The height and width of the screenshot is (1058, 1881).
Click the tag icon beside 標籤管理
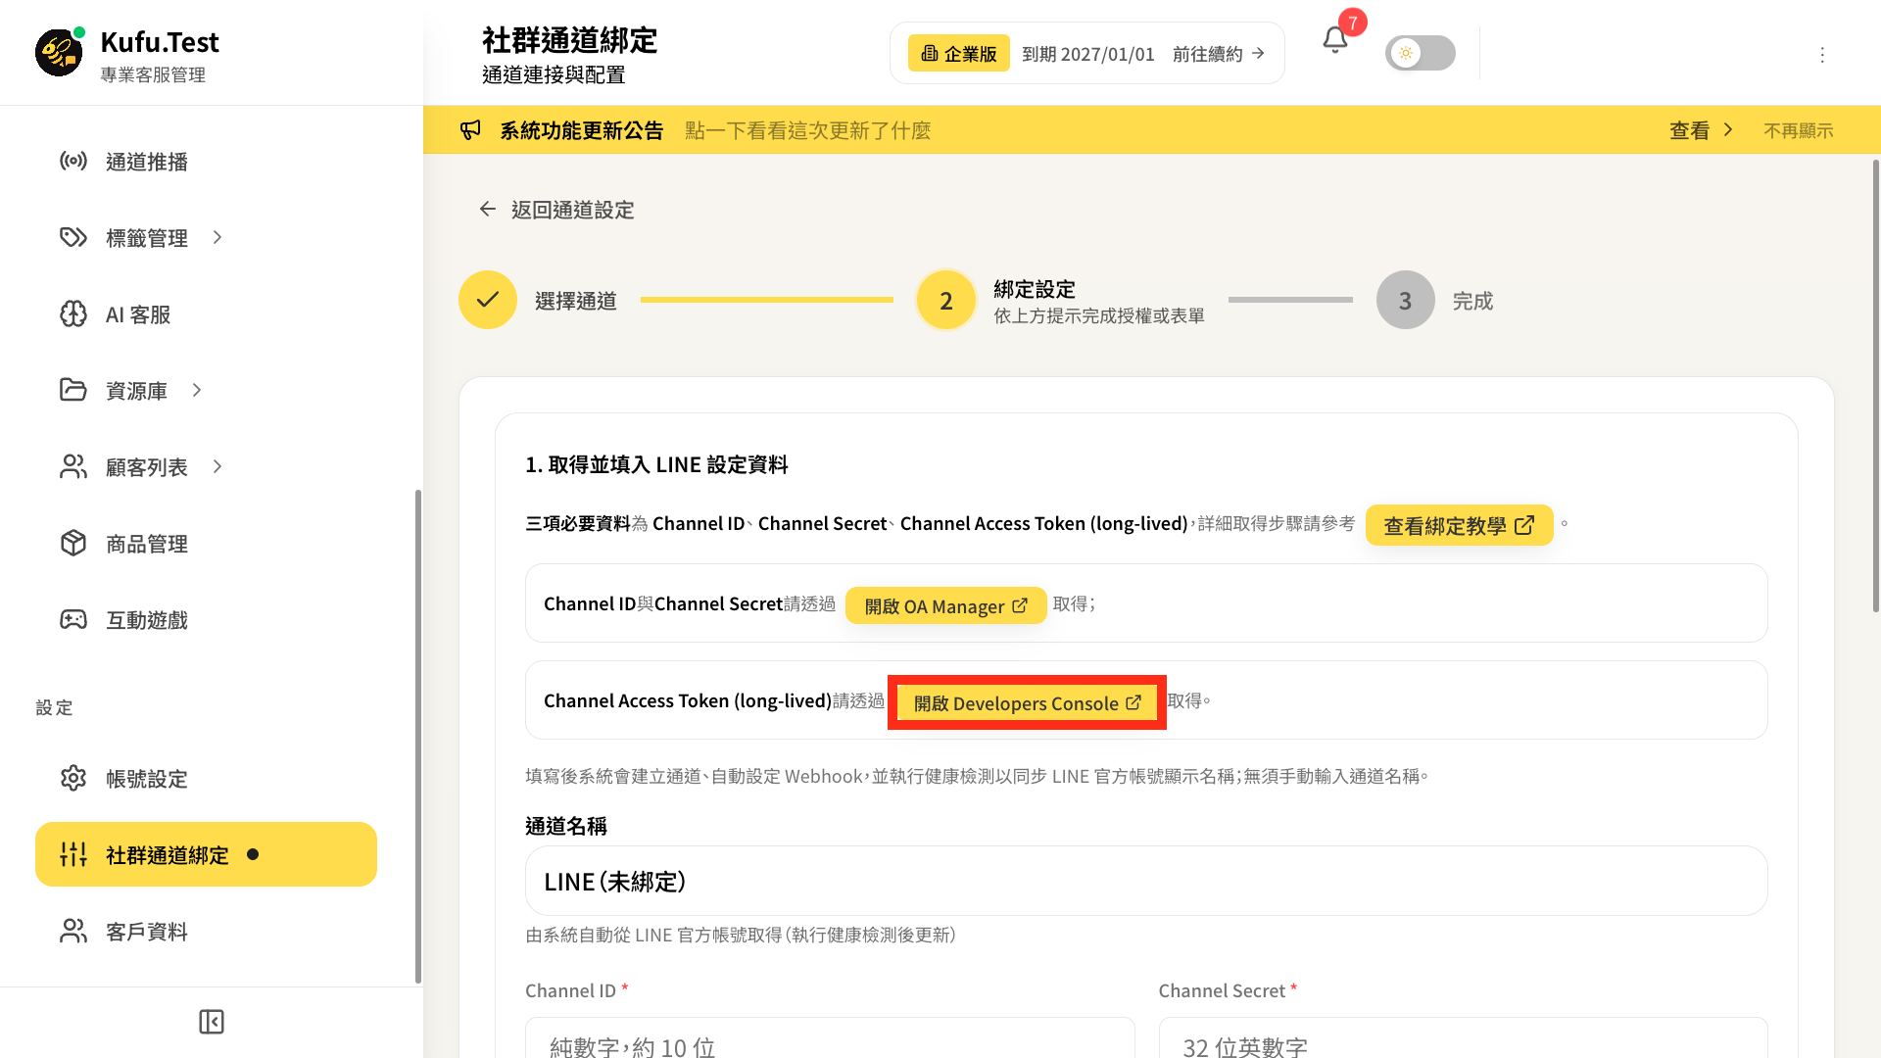point(73,237)
